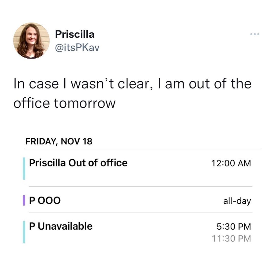Open the 'Priscilla Out of office' event
This screenshot has width=274, height=274.
click(x=78, y=163)
